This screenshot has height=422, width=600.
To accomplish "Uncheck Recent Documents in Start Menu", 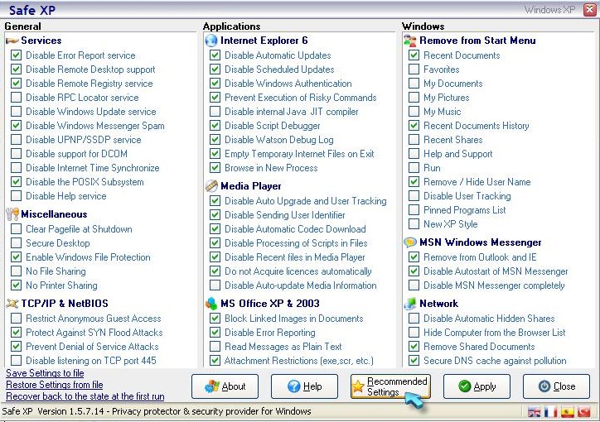I will pos(414,55).
